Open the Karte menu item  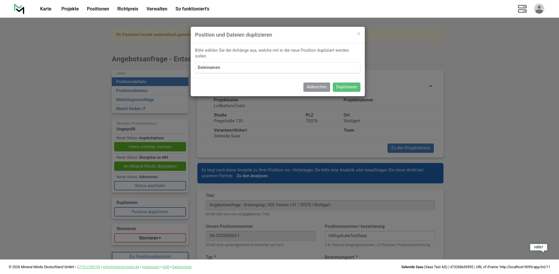[46, 9]
